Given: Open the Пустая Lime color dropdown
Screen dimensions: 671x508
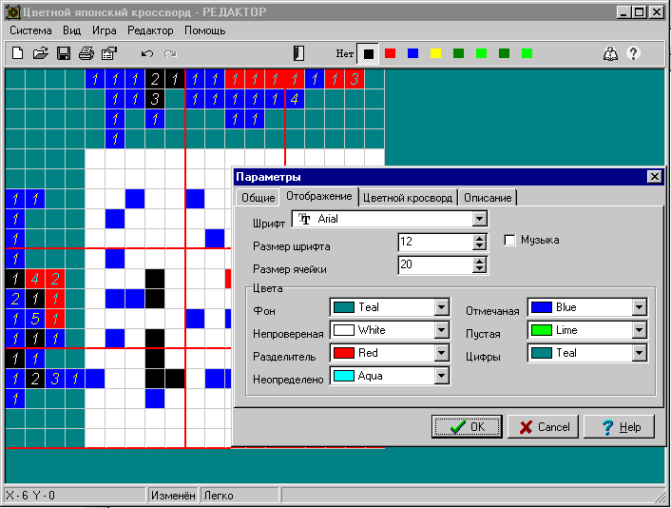Looking at the screenshot, I should point(639,330).
